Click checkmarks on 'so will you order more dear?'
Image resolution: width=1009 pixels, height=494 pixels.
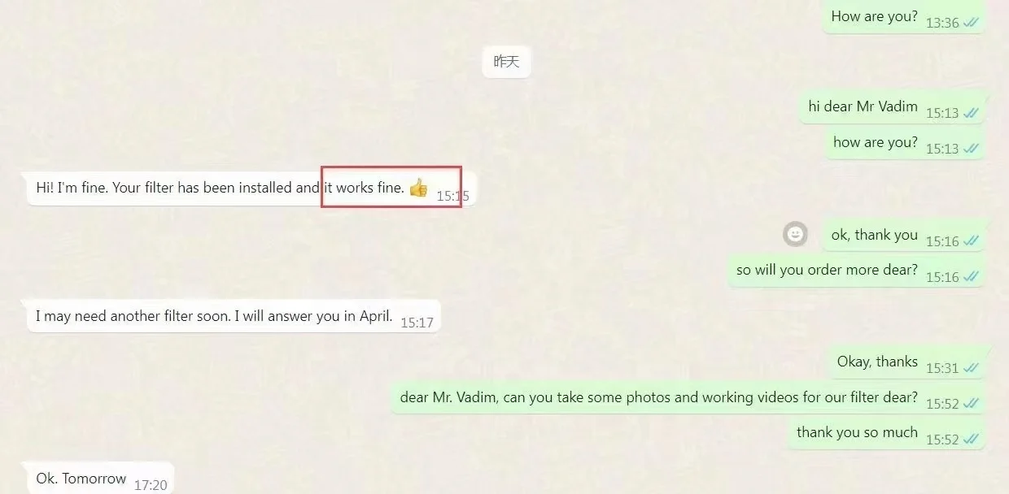click(x=971, y=277)
